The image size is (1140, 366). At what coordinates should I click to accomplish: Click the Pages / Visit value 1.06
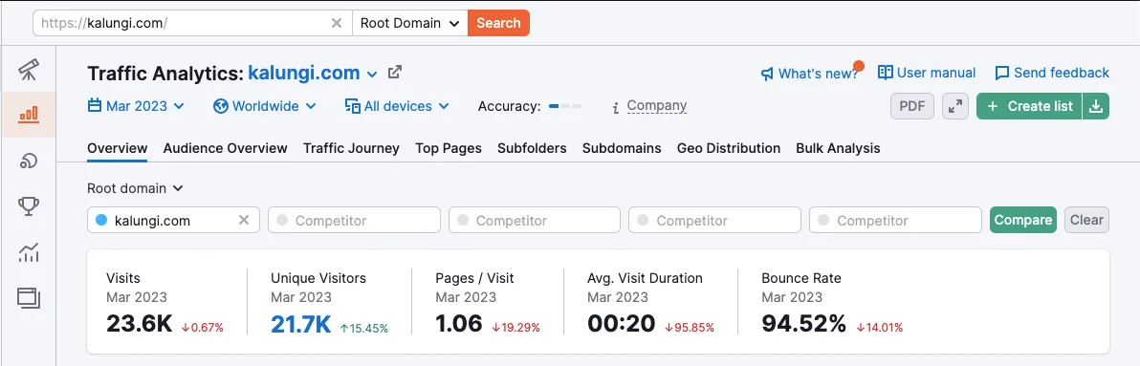pyautogui.click(x=459, y=324)
